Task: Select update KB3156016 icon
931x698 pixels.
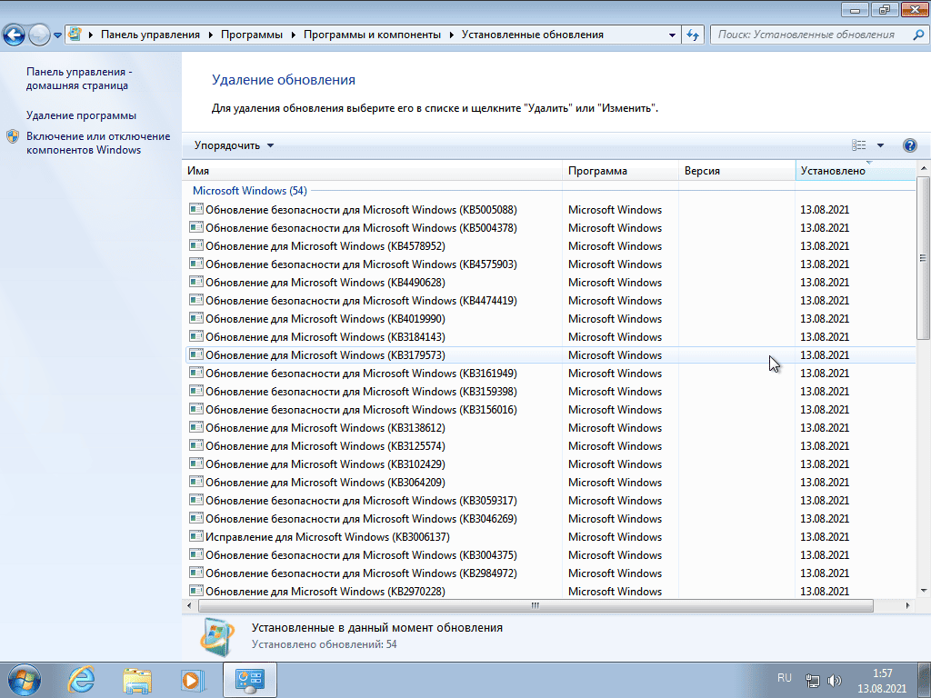Action: (196, 409)
